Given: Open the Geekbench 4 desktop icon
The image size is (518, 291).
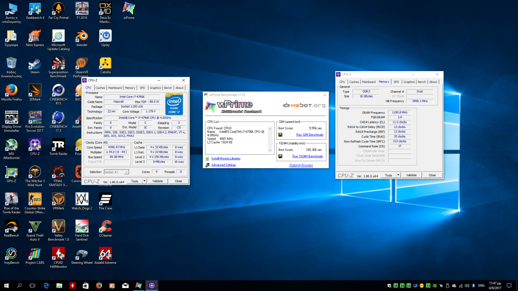Looking at the screenshot, I should [x=35, y=11].
